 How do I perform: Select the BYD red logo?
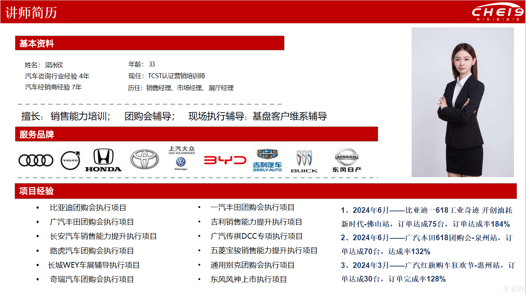225,160
